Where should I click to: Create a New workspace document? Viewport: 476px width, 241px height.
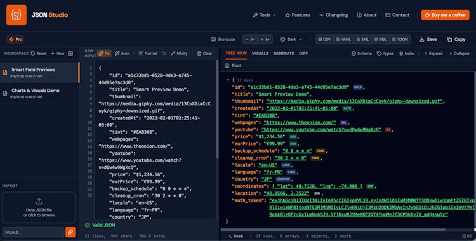click(x=57, y=53)
